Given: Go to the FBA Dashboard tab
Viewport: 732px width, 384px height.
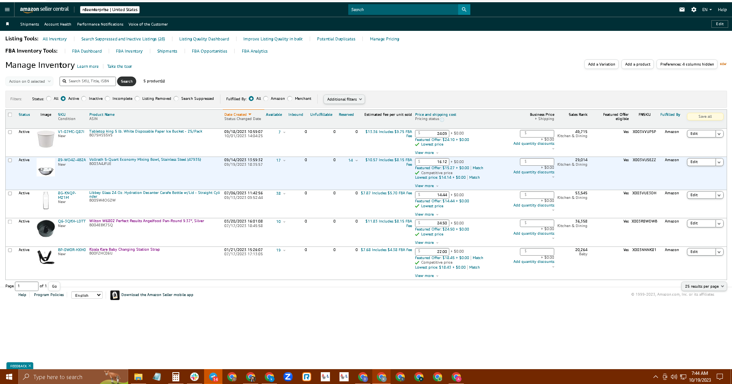Looking at the screenshot, I should pos(87,51).
